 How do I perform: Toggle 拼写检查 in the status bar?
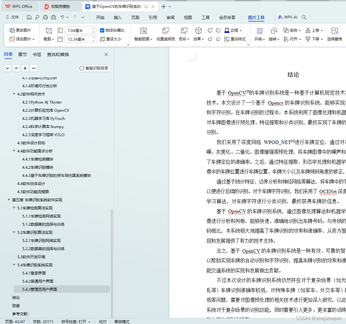click(x=76, y=321)
